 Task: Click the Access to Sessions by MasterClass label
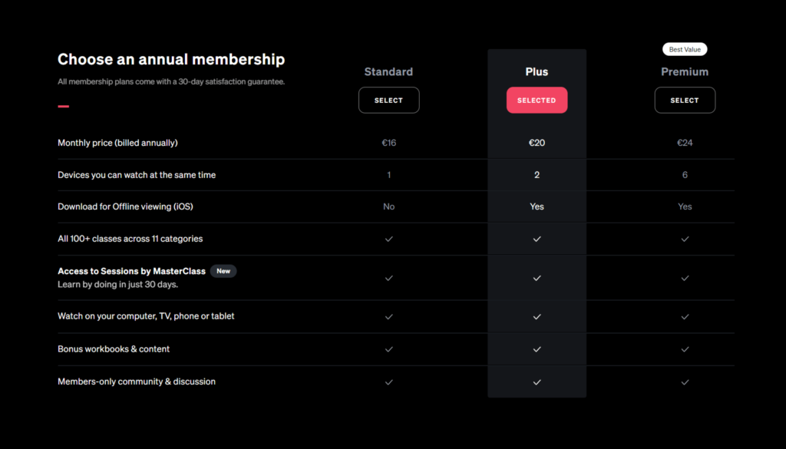point(131,271)
